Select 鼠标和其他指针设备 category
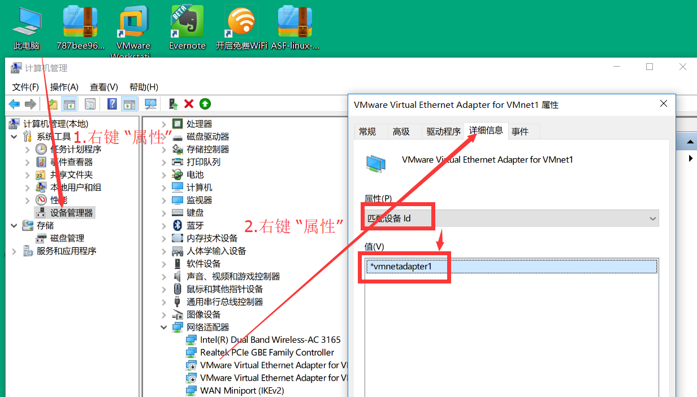The height and width of the screenshot is (397, 697). tap(225, 289)
